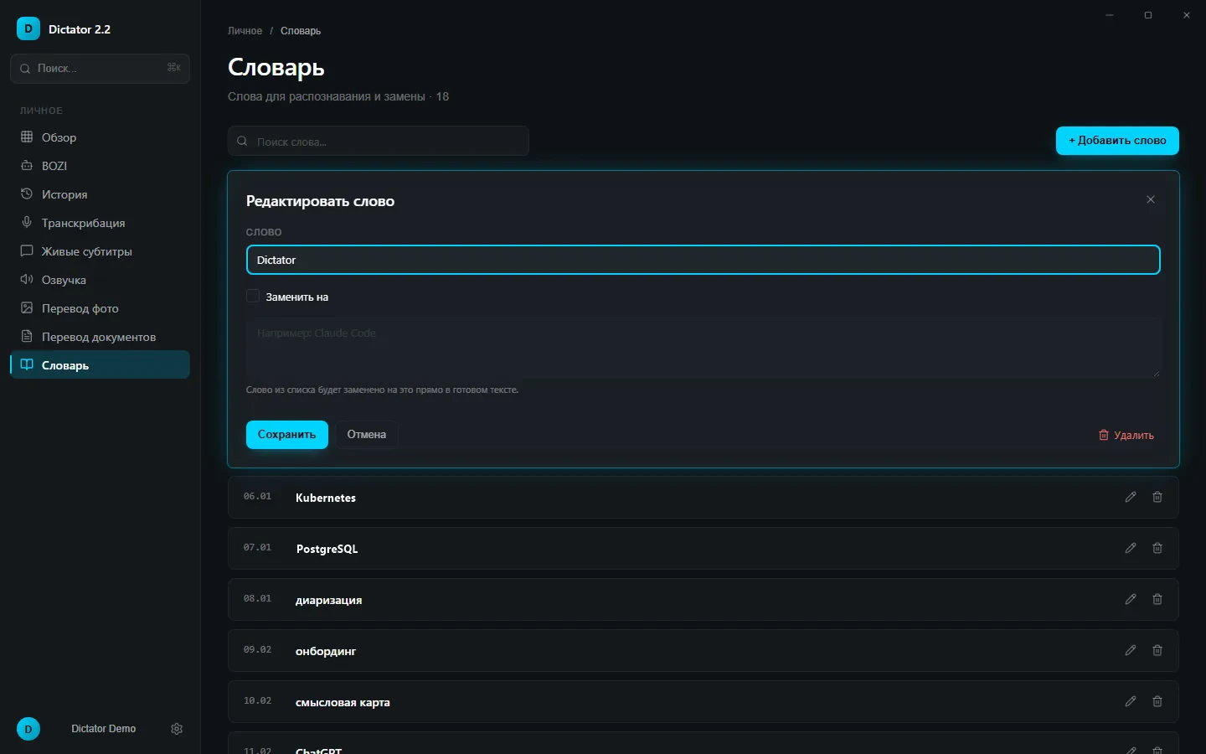Open История from the sidebar

click(100, 194)
